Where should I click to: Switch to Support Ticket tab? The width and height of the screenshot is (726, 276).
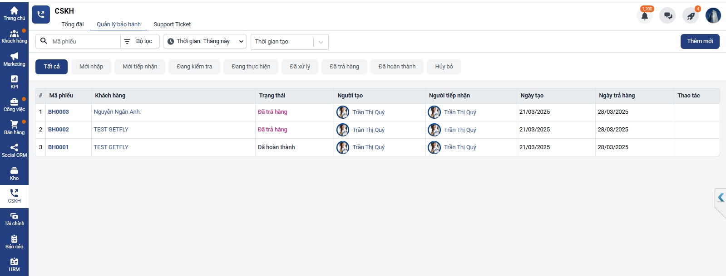point(172,24)
